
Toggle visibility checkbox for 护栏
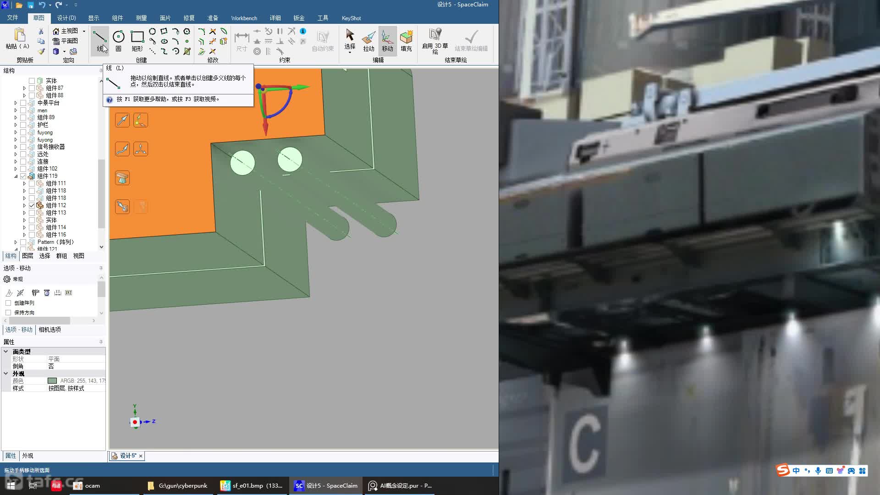pos(23,125)
